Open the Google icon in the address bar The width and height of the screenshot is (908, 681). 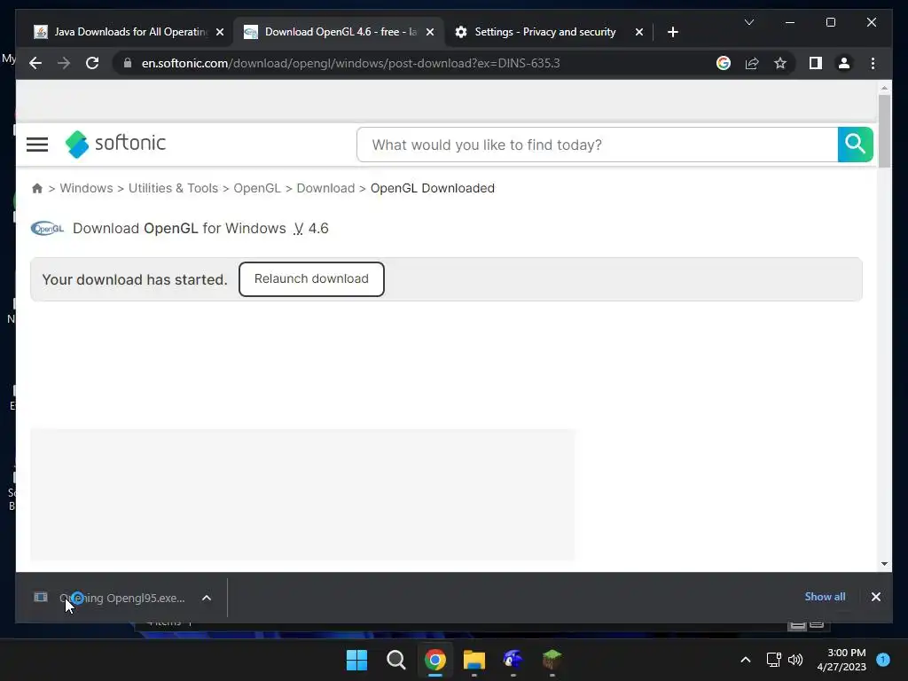click(x=724, y=63)
